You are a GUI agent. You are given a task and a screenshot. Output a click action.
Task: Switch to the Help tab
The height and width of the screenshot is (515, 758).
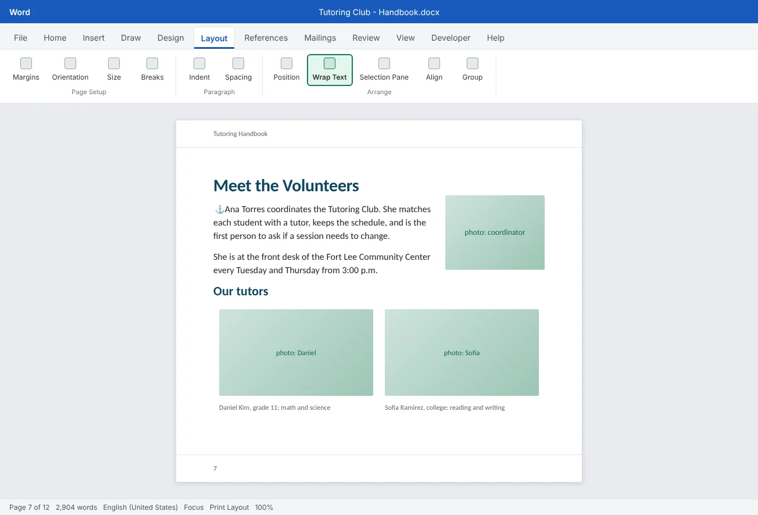coord(496,38)
